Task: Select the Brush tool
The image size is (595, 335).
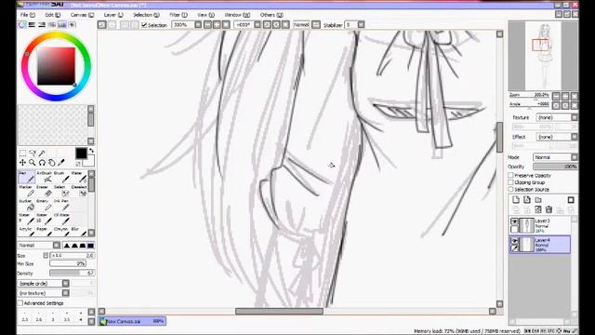Action: (61, 177)
